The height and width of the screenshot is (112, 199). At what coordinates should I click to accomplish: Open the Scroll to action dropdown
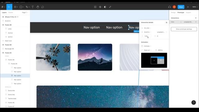(x=147, y=32)
